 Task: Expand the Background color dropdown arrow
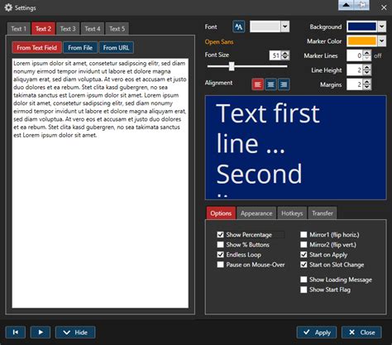(x=382, y=26)
